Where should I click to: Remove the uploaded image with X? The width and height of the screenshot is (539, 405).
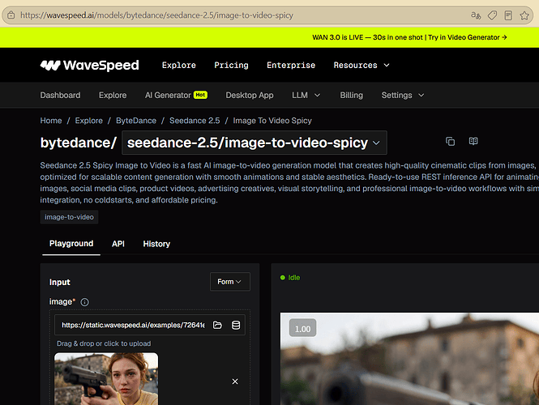coord(235,382)
